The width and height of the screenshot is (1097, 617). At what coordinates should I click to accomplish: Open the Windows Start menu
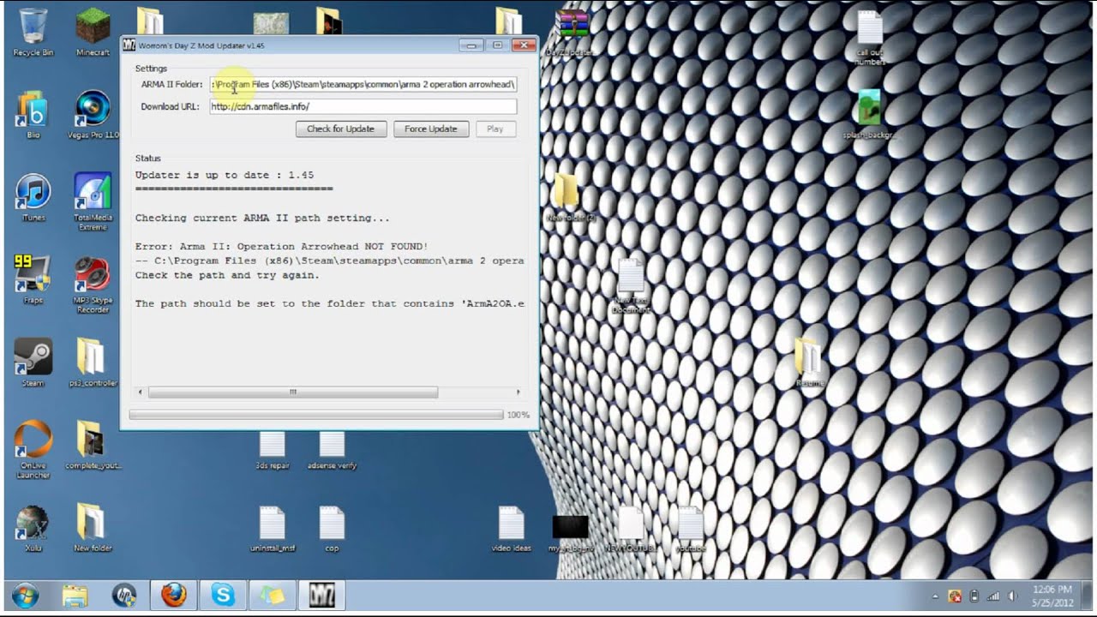[x=25, y=595]
